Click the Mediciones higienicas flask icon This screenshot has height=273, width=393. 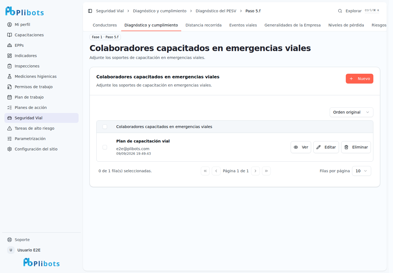[x=10, y=76]
